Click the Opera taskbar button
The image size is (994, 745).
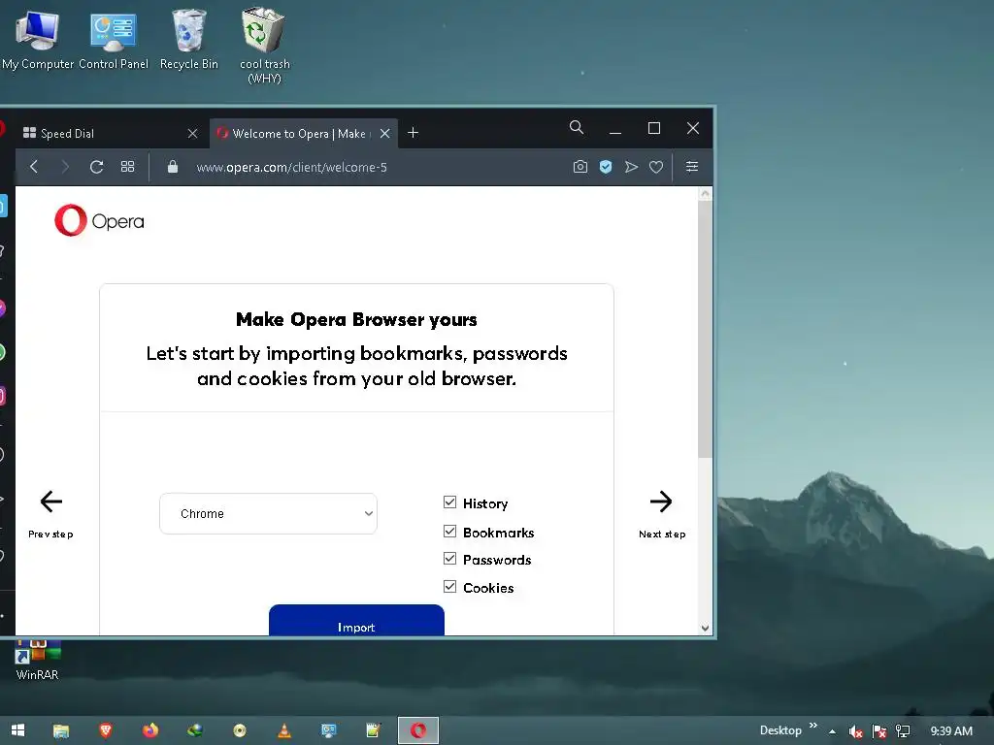[x=417, y=730]
